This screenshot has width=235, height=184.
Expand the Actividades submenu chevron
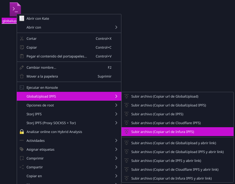tap(116, 140)
